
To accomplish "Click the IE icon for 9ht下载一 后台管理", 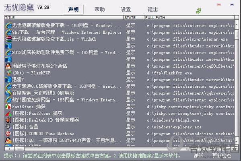I will (x=8, y=32).
